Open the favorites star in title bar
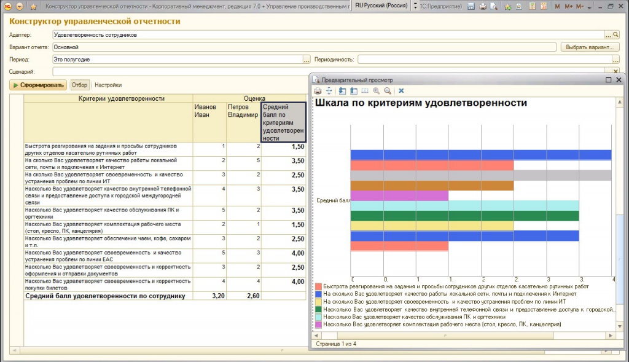 33,6
